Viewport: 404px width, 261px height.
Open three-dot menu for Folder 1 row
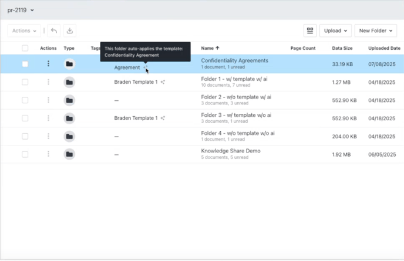tap(48, 82)
